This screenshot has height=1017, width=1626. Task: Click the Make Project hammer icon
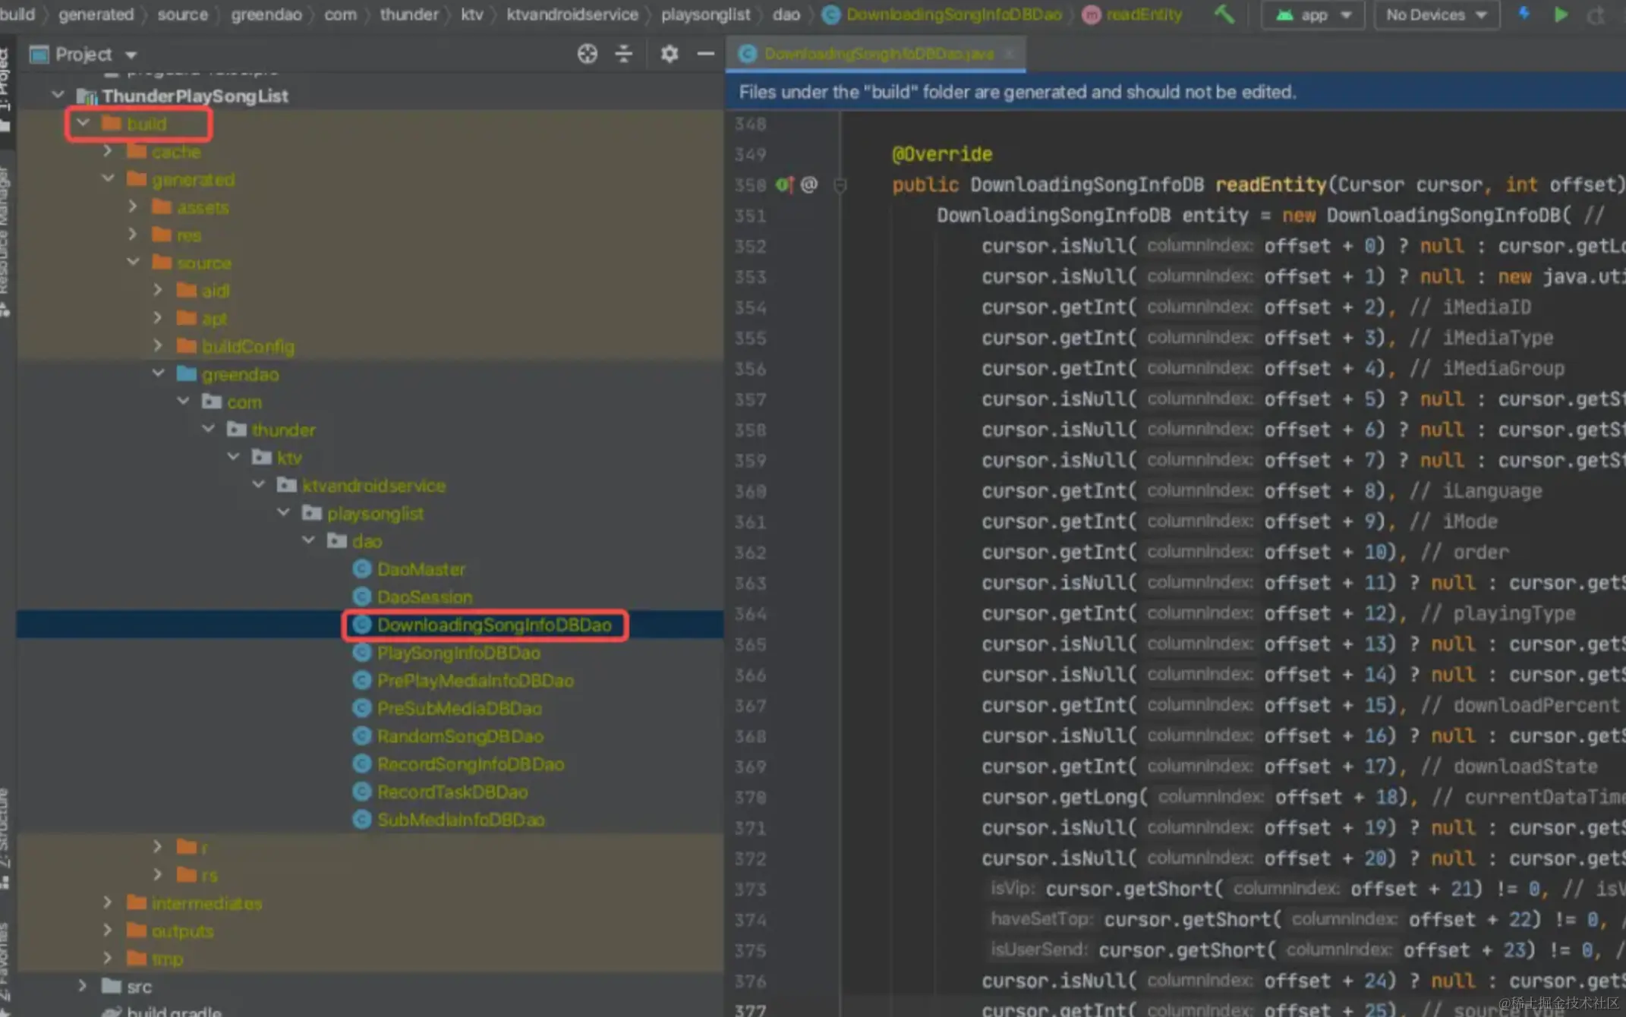coord(1224,14)
